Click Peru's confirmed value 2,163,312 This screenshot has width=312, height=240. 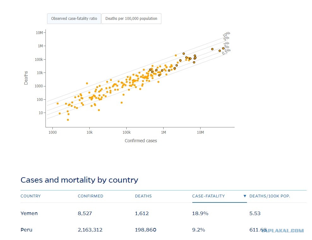[x=90, y=230]
